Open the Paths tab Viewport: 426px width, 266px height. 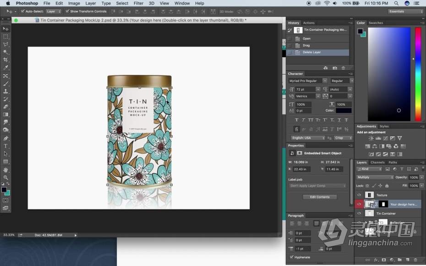[x=393, y=163]
